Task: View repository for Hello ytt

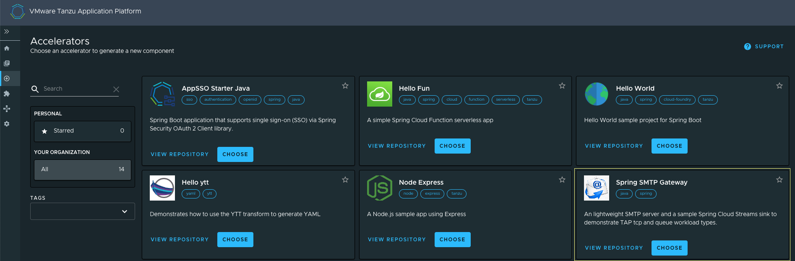Action: click(180, 240)
